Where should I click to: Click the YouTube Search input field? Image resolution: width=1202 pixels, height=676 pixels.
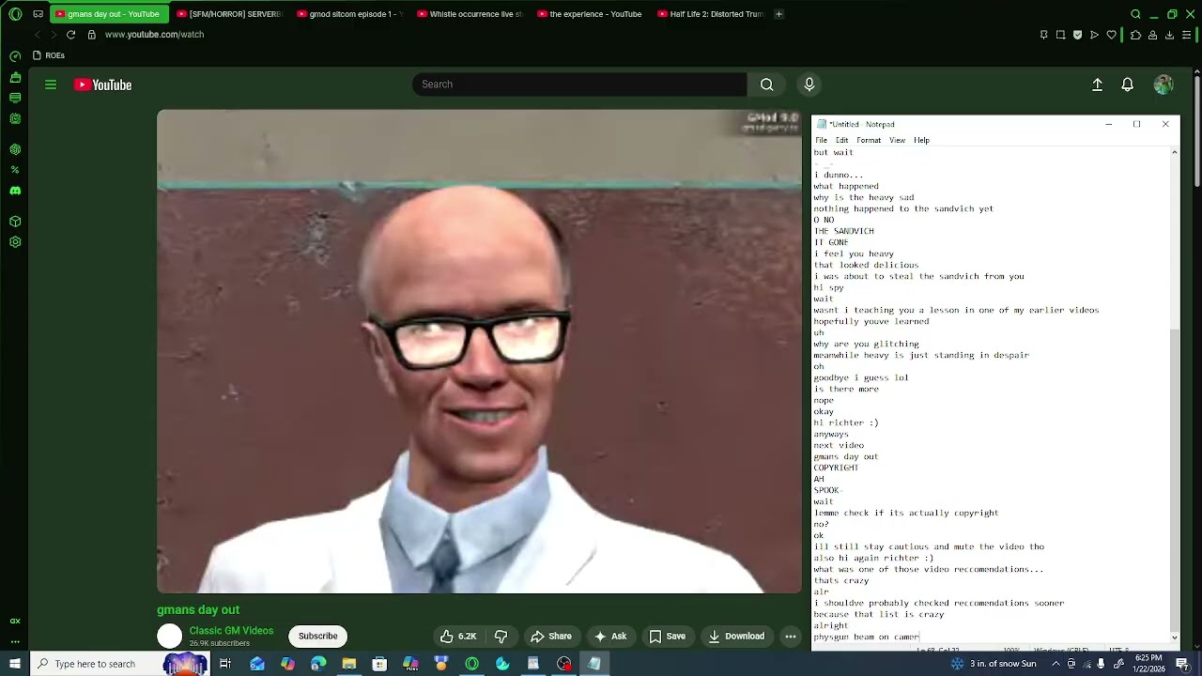point(579,84)
